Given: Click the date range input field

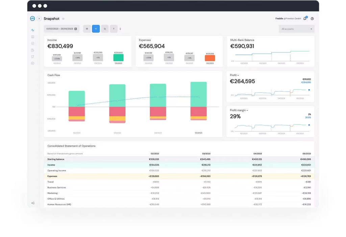Looking at the screenshot, I should coord(60,29).
